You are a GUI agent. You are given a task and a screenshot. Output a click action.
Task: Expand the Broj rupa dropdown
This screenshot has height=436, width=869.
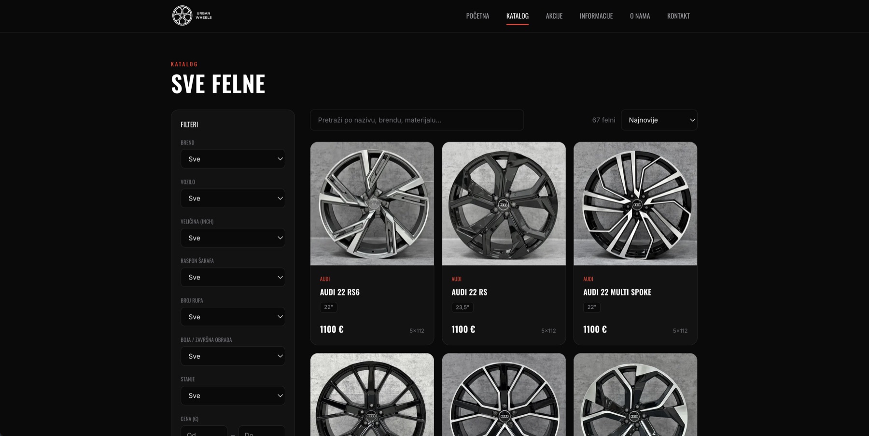pyautogui.click(x=233, y=317)
